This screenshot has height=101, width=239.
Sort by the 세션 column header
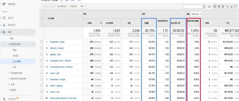coord(129,23)
